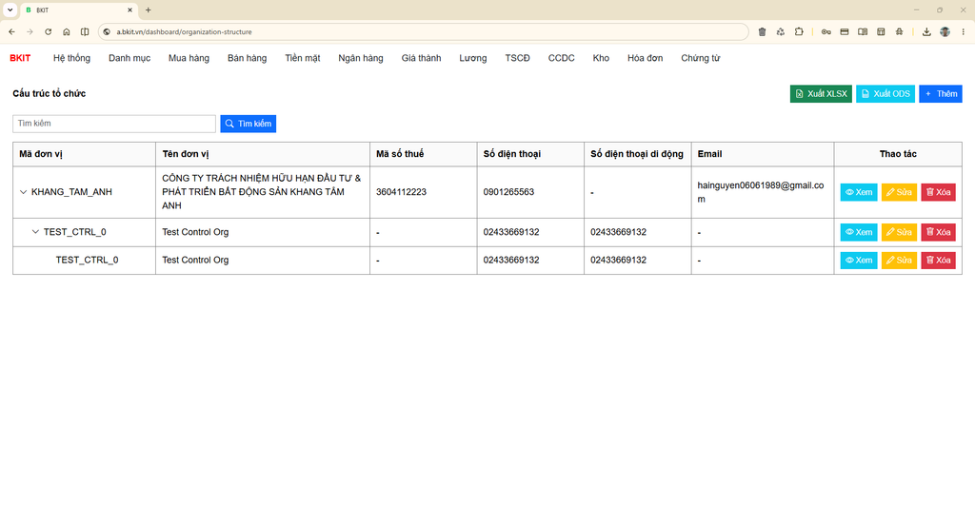Click the phone number 0901265563
975x523 pixels.
click(508, 192)
